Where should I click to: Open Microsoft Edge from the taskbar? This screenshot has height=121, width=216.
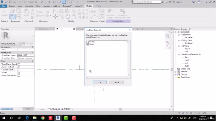(x=27, y=118)
